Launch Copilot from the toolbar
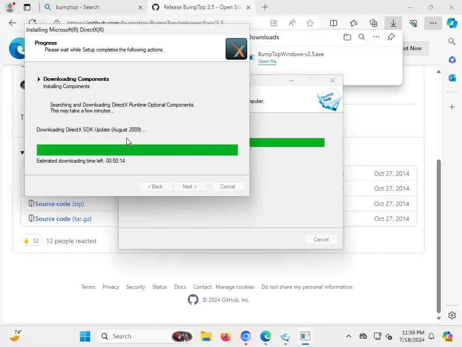Viewport: 462px width, 347px height. pos(452,23)
